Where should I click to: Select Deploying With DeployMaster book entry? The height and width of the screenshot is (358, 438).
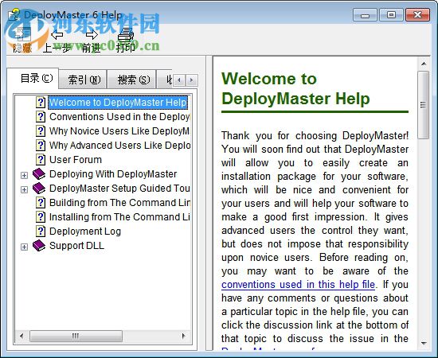113,174
